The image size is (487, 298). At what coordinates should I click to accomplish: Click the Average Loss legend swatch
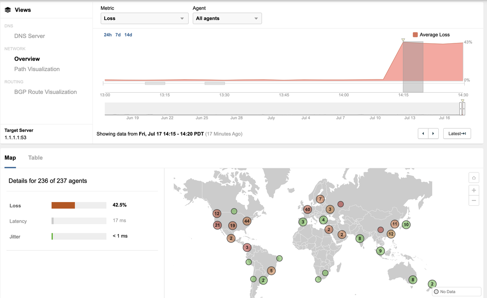415,35
